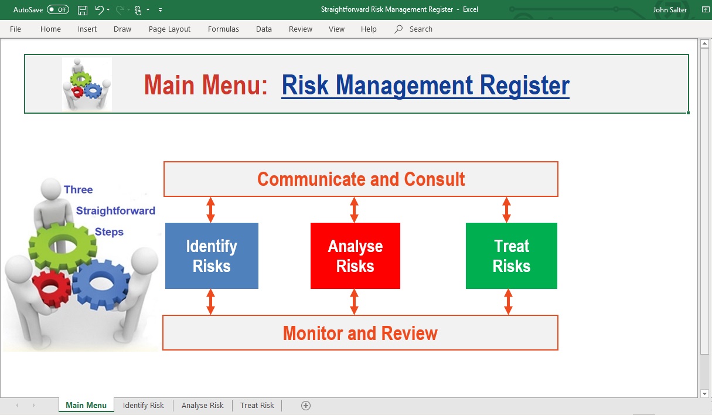Expand the Touch/Mouse Mode dropdown arrow
The height and width of the screenshot is (415, 712).
148,10
